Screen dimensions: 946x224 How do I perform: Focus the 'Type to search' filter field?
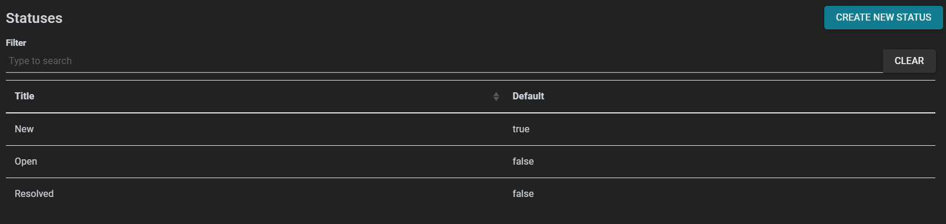pyautogui.click(x=444, y=61)
